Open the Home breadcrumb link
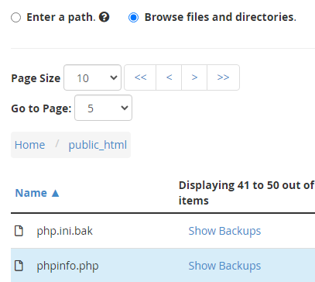Image resolution: width=315 pixels, height=282 pixels. pos(29,145)
